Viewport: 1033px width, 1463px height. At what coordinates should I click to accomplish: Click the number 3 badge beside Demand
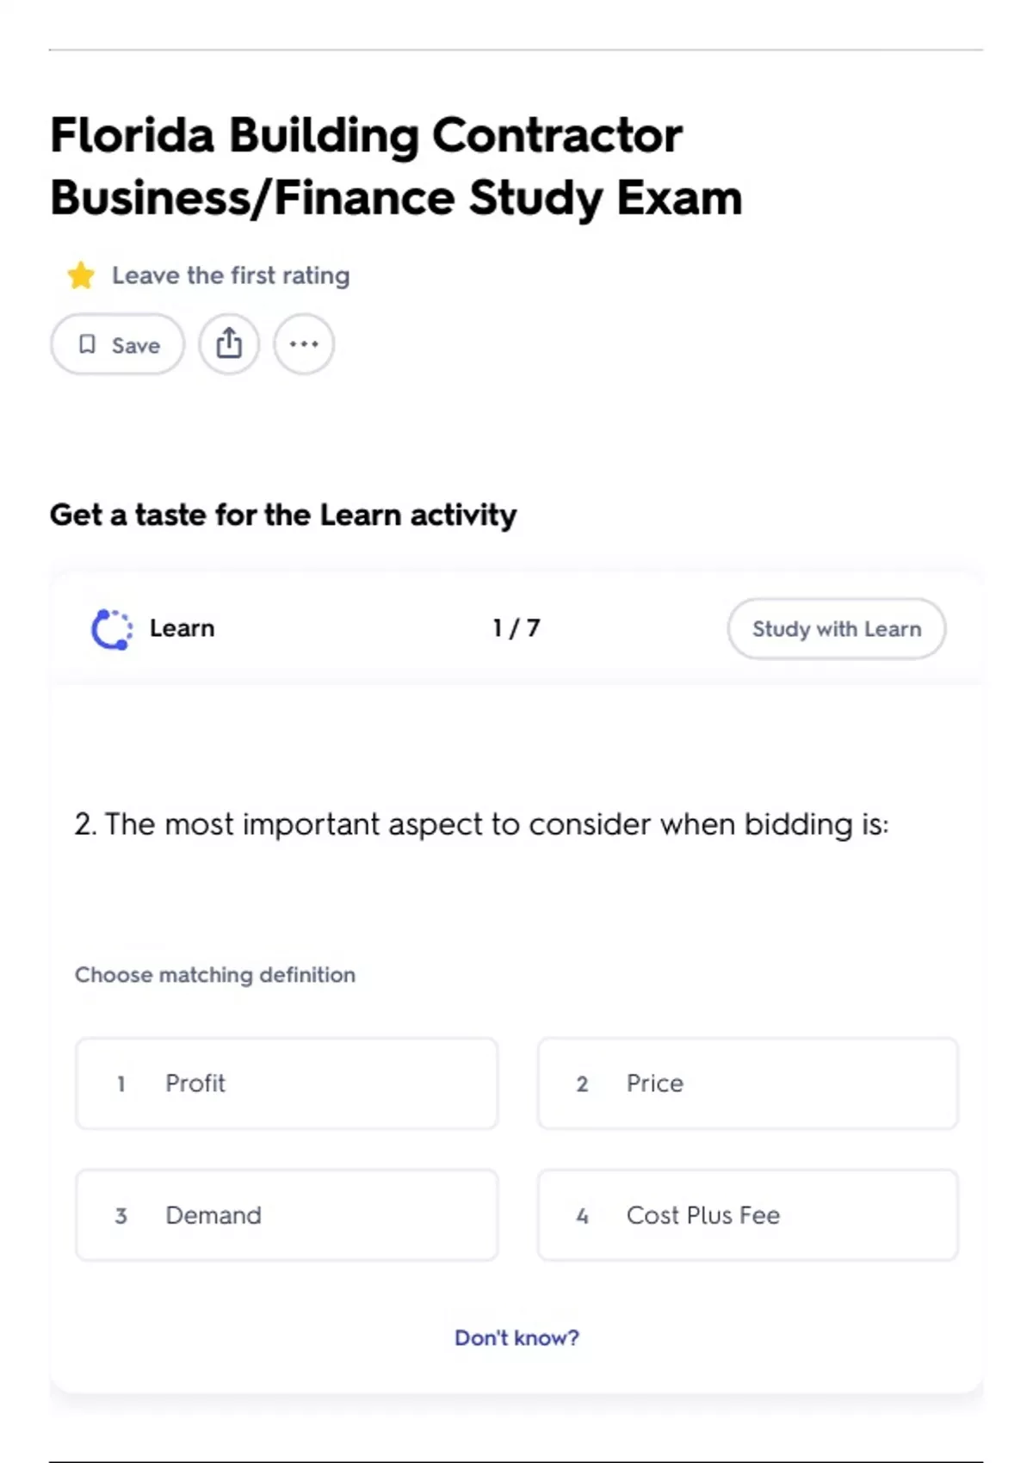tap(121, 1216)
